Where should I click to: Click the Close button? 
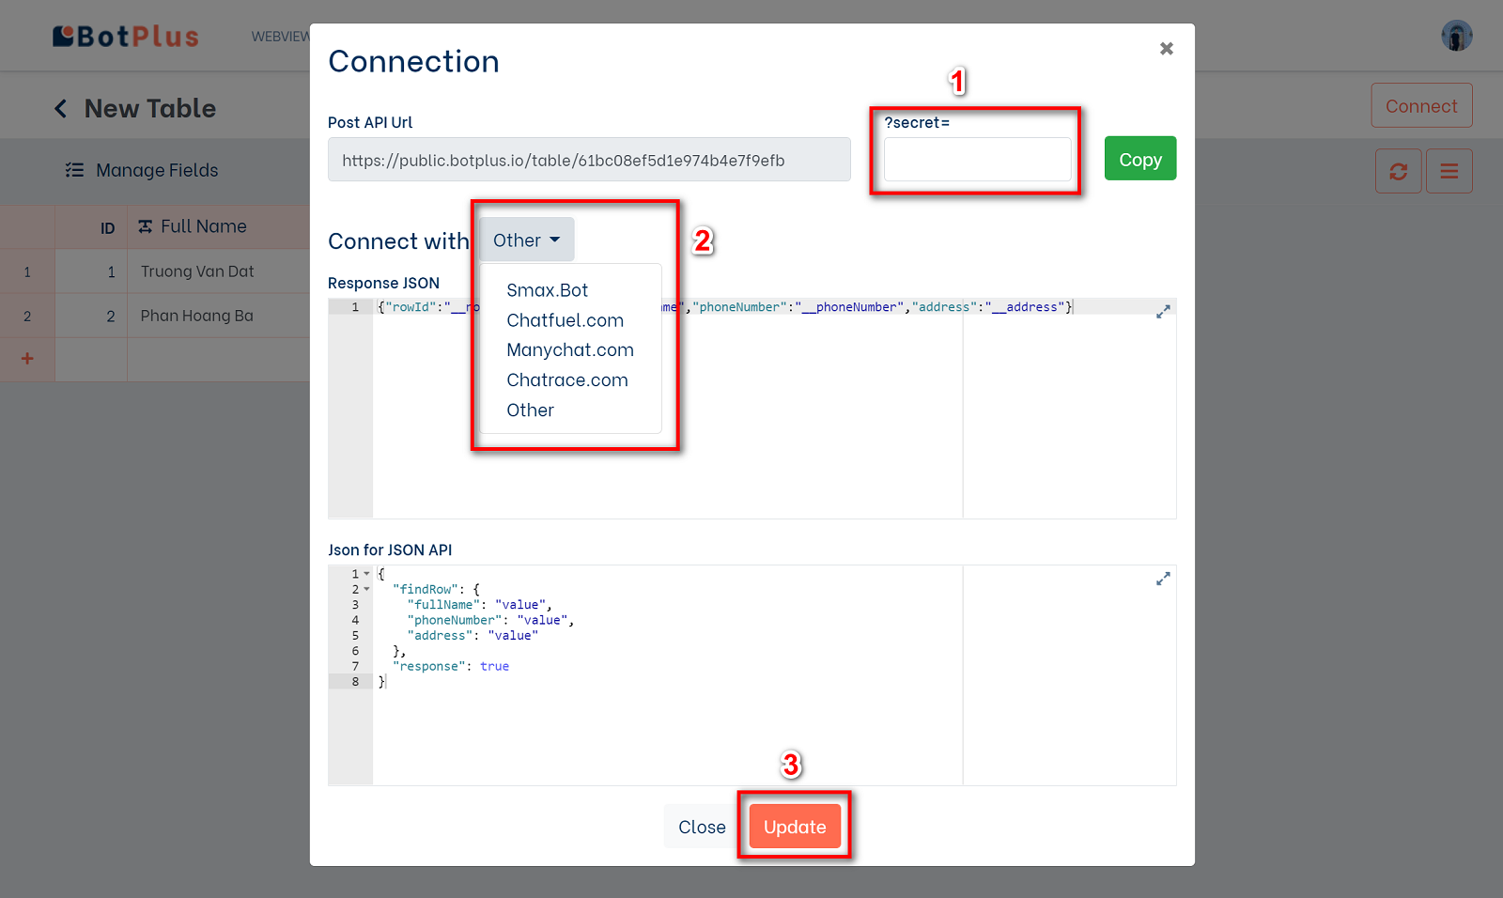pos(702,827)
